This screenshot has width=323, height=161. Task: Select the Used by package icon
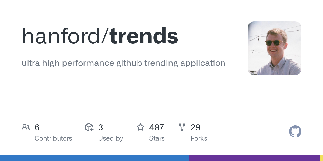tap(89, 127)
